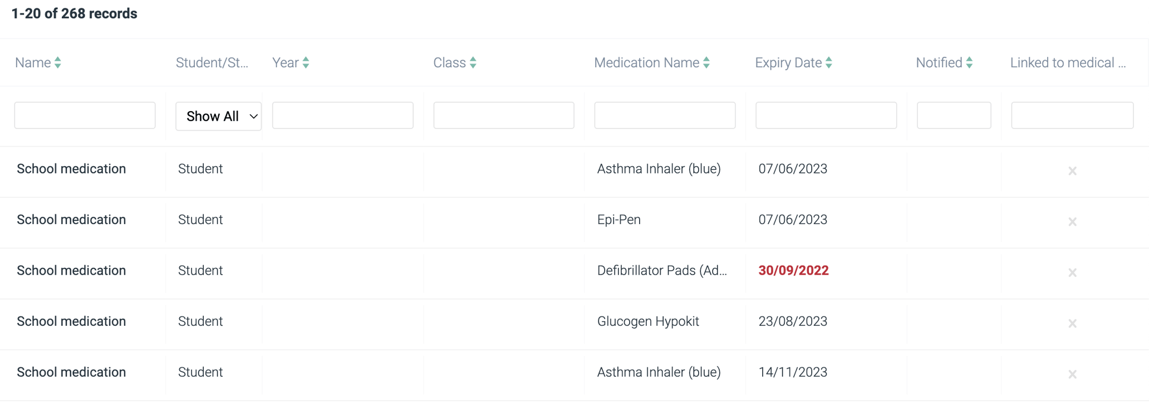The width and height of the screenshot is (1149, 403).
Task: Click the x for the Glucogen Hypokit record
Action: tap(1072, 323)
